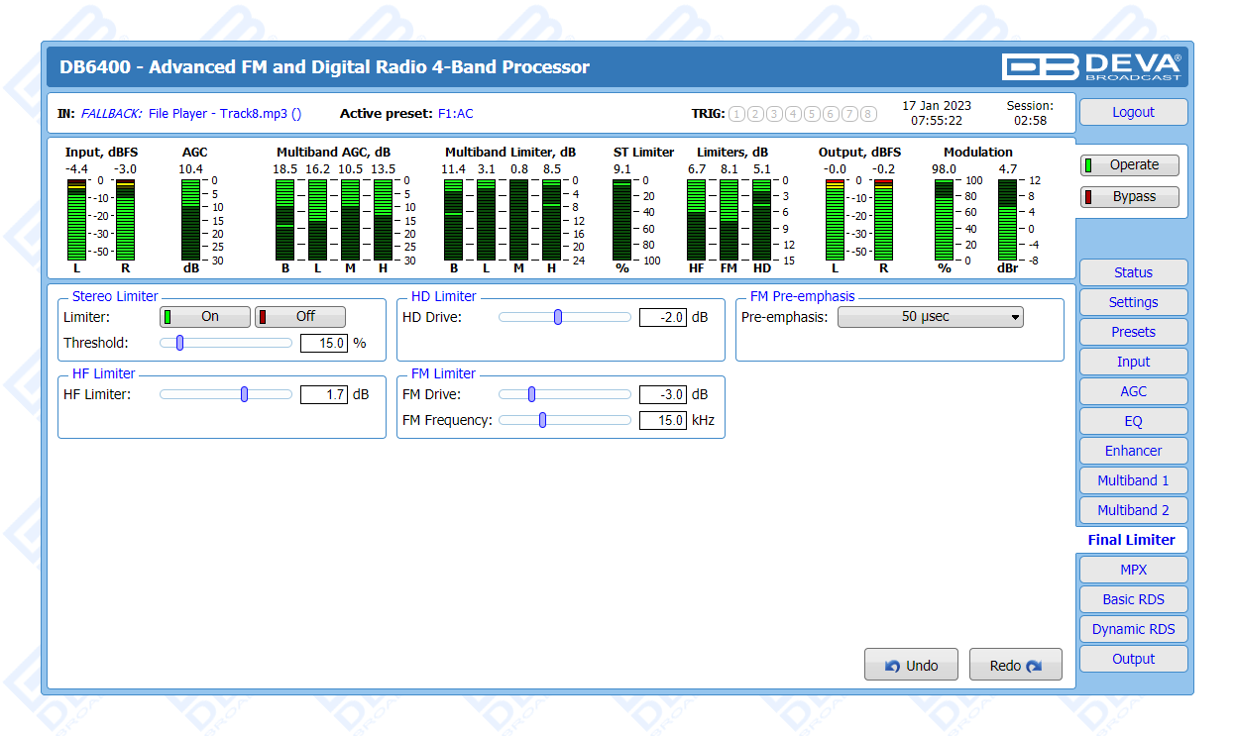The image size is (1235, 736).
Task: Turn the Stereo Limiter On
Action: [x=204, y=317]
